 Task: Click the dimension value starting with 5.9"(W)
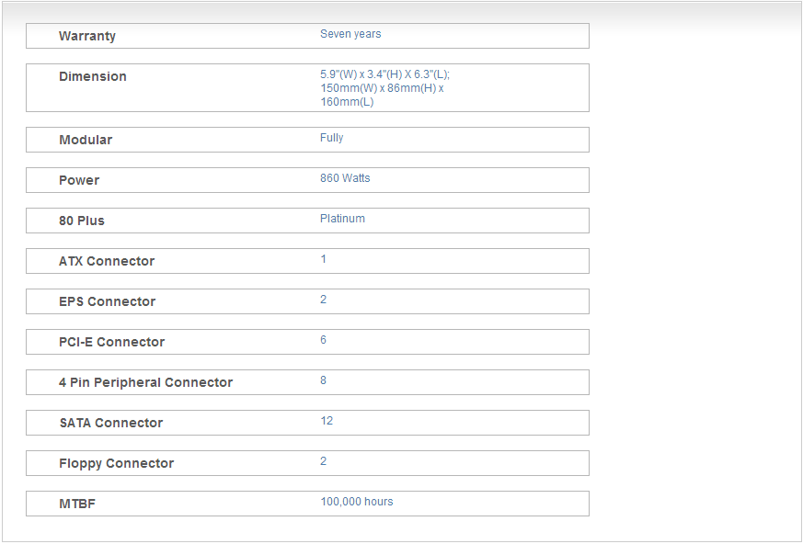384,87
